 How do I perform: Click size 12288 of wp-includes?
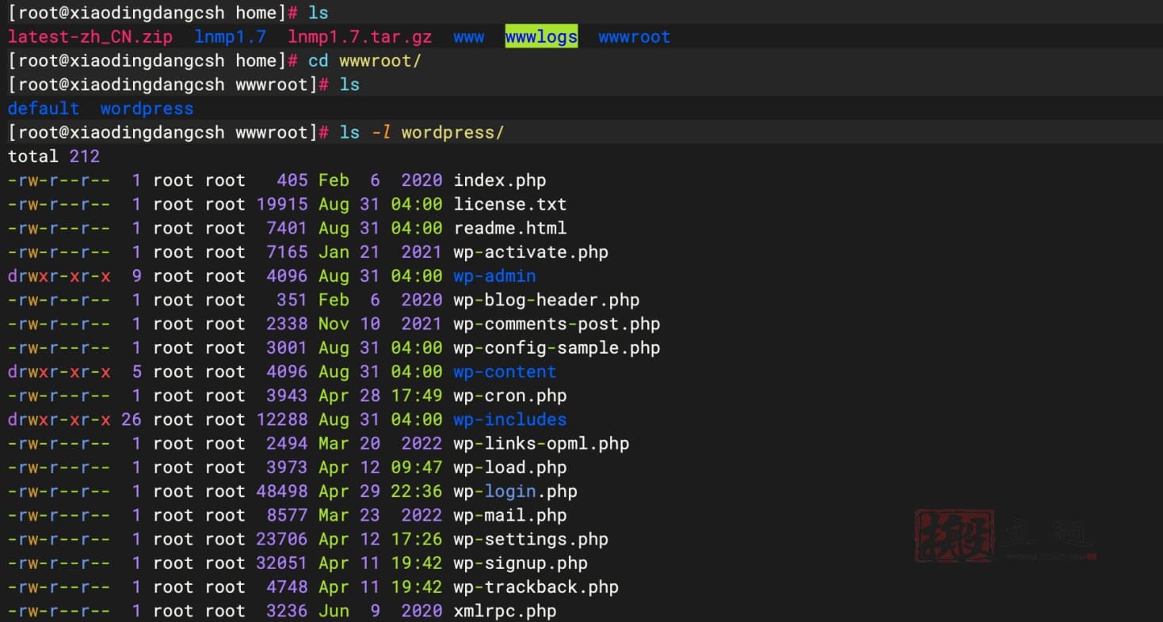pyautogui.click(x=282, y=419)
